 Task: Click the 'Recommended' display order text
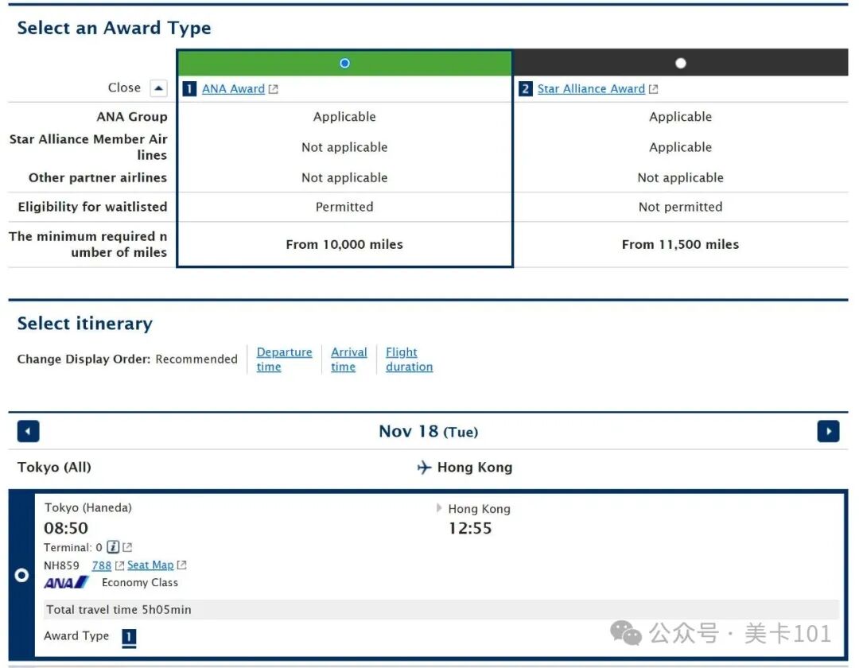click(196, 359)
